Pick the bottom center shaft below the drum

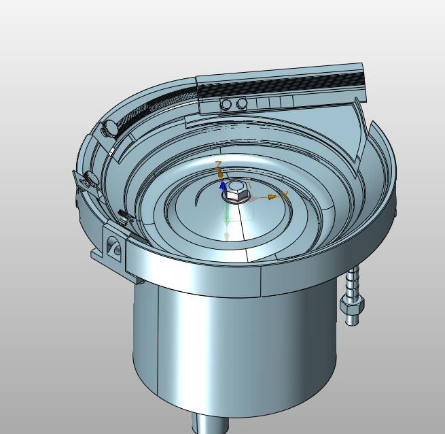pyautogui.click(x=210, y=424)
